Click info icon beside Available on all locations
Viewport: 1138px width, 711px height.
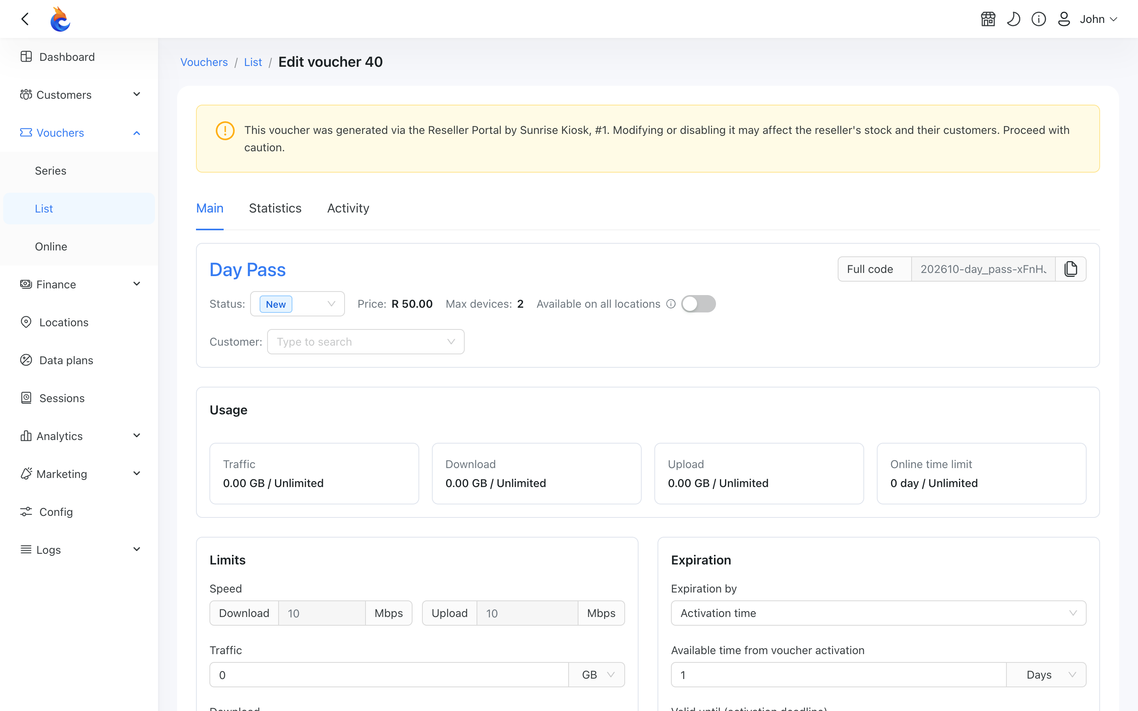pyautogui.click(x=671, y=304)
